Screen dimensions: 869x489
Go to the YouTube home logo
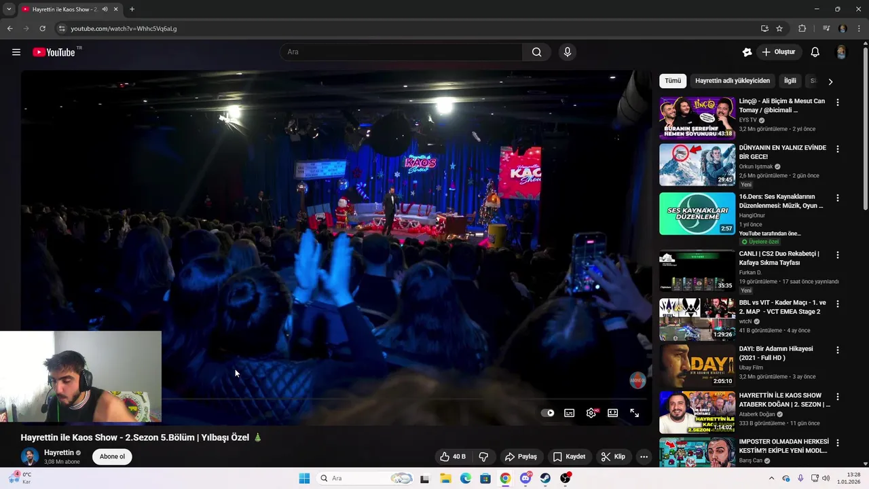54,52
